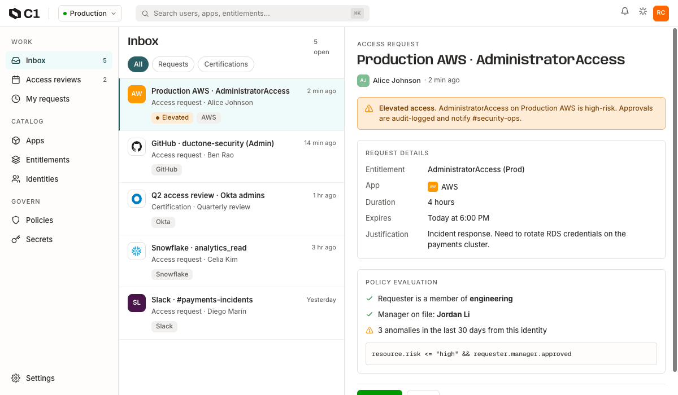Click the Okta logo on Q2 access review

137,199
